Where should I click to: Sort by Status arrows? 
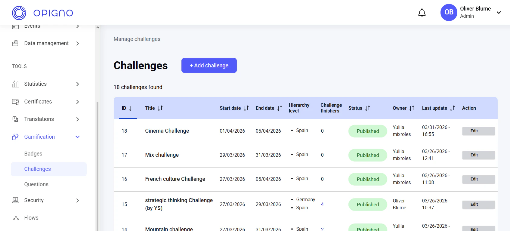click(367, 108)
